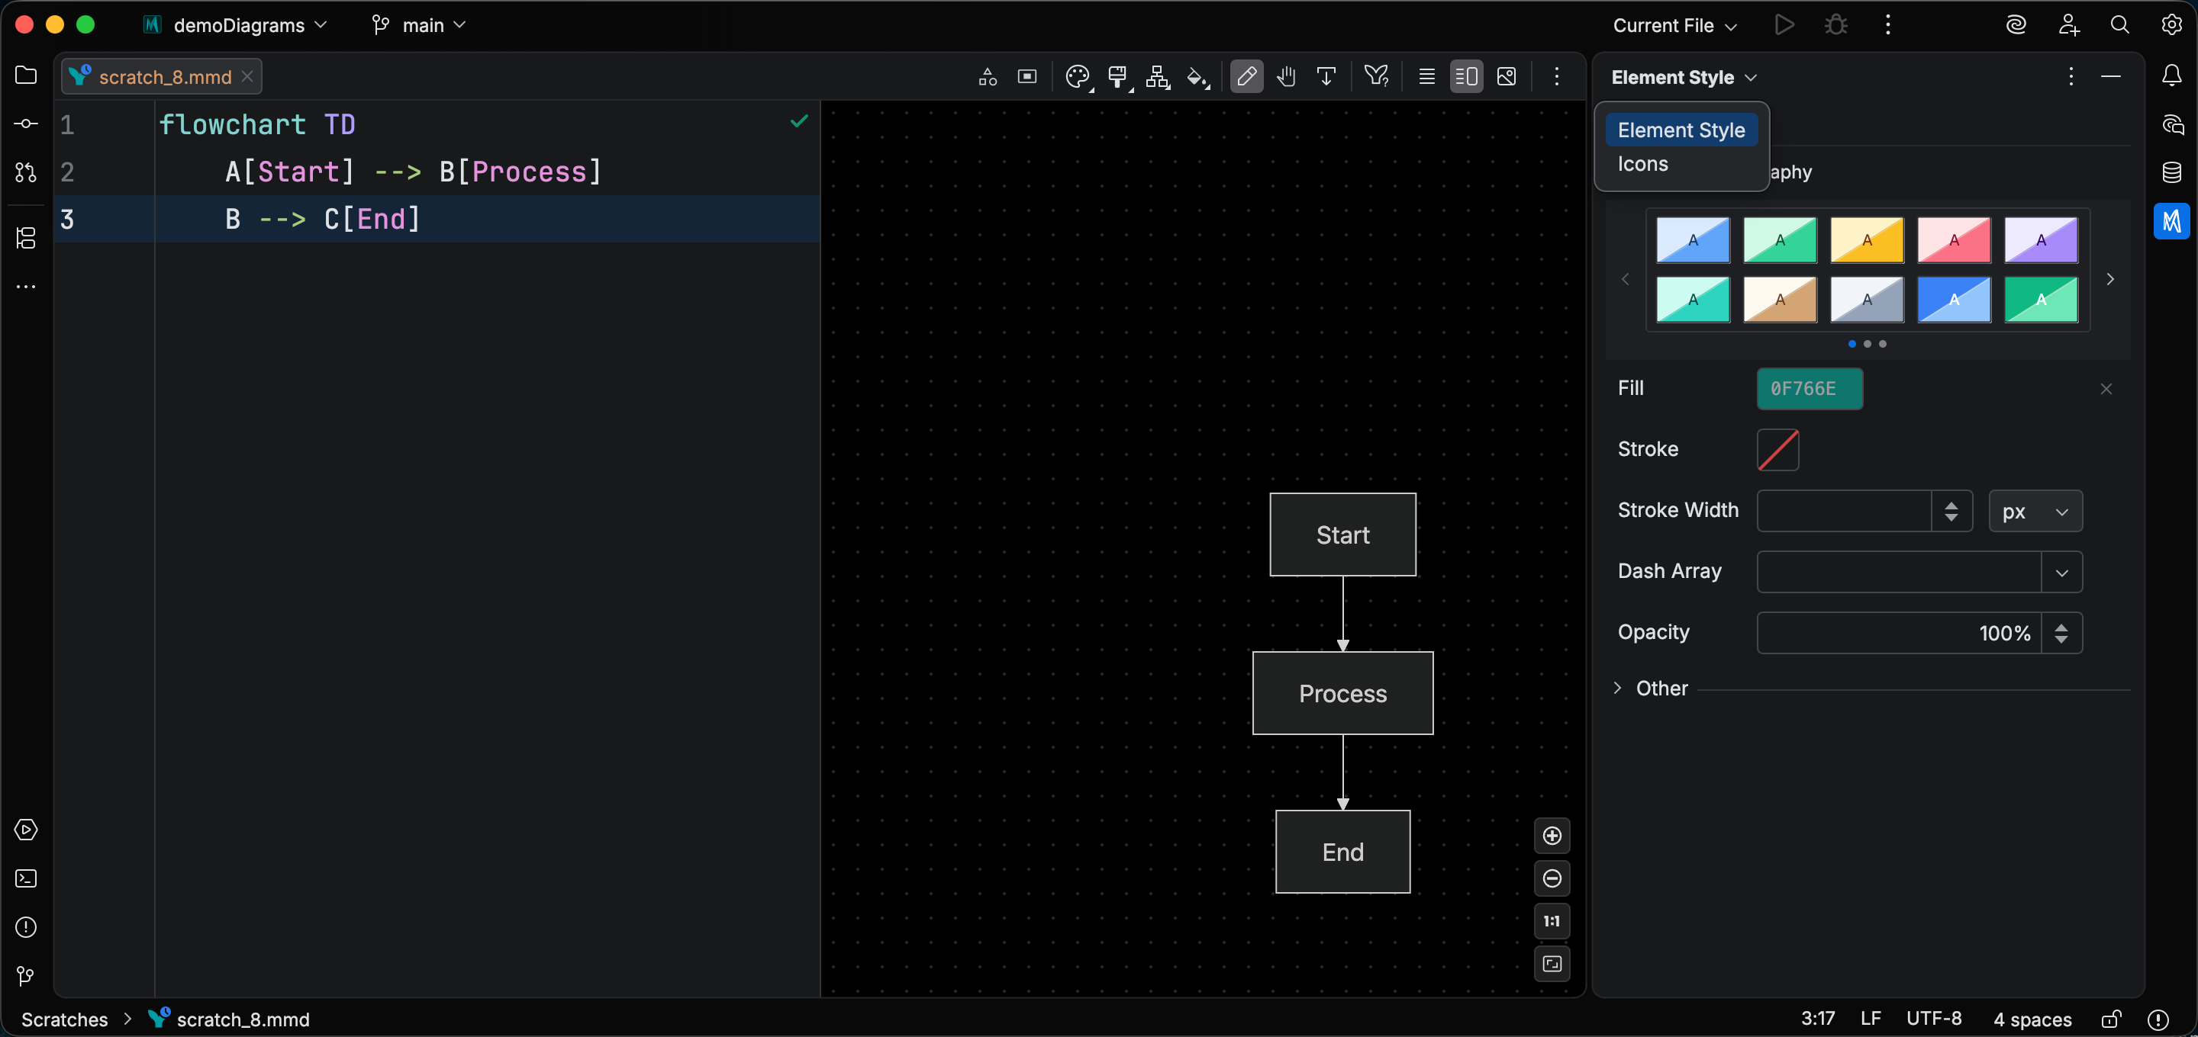Open the Structure tool window

click(x=27, y=238)
